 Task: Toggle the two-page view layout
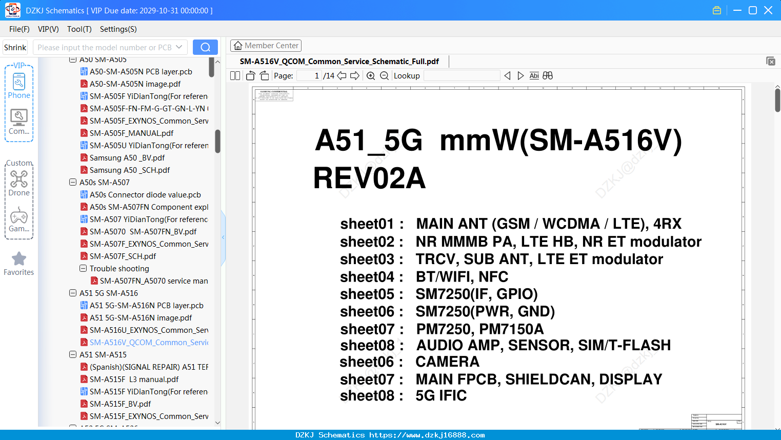[x=235, y=76]
